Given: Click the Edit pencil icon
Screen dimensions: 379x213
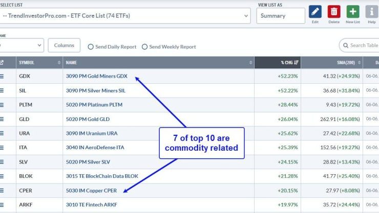Looking at the screenshot, I should (x=315, y=12).
